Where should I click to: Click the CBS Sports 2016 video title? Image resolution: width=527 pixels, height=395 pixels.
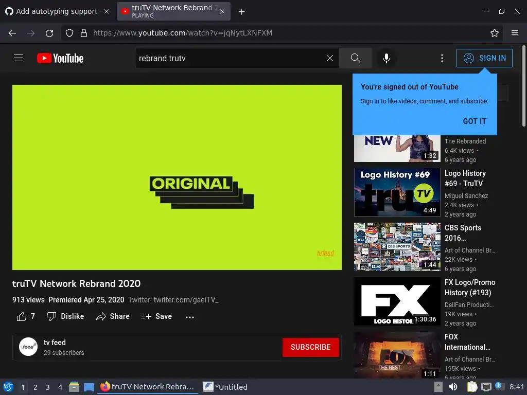(463, 233)
